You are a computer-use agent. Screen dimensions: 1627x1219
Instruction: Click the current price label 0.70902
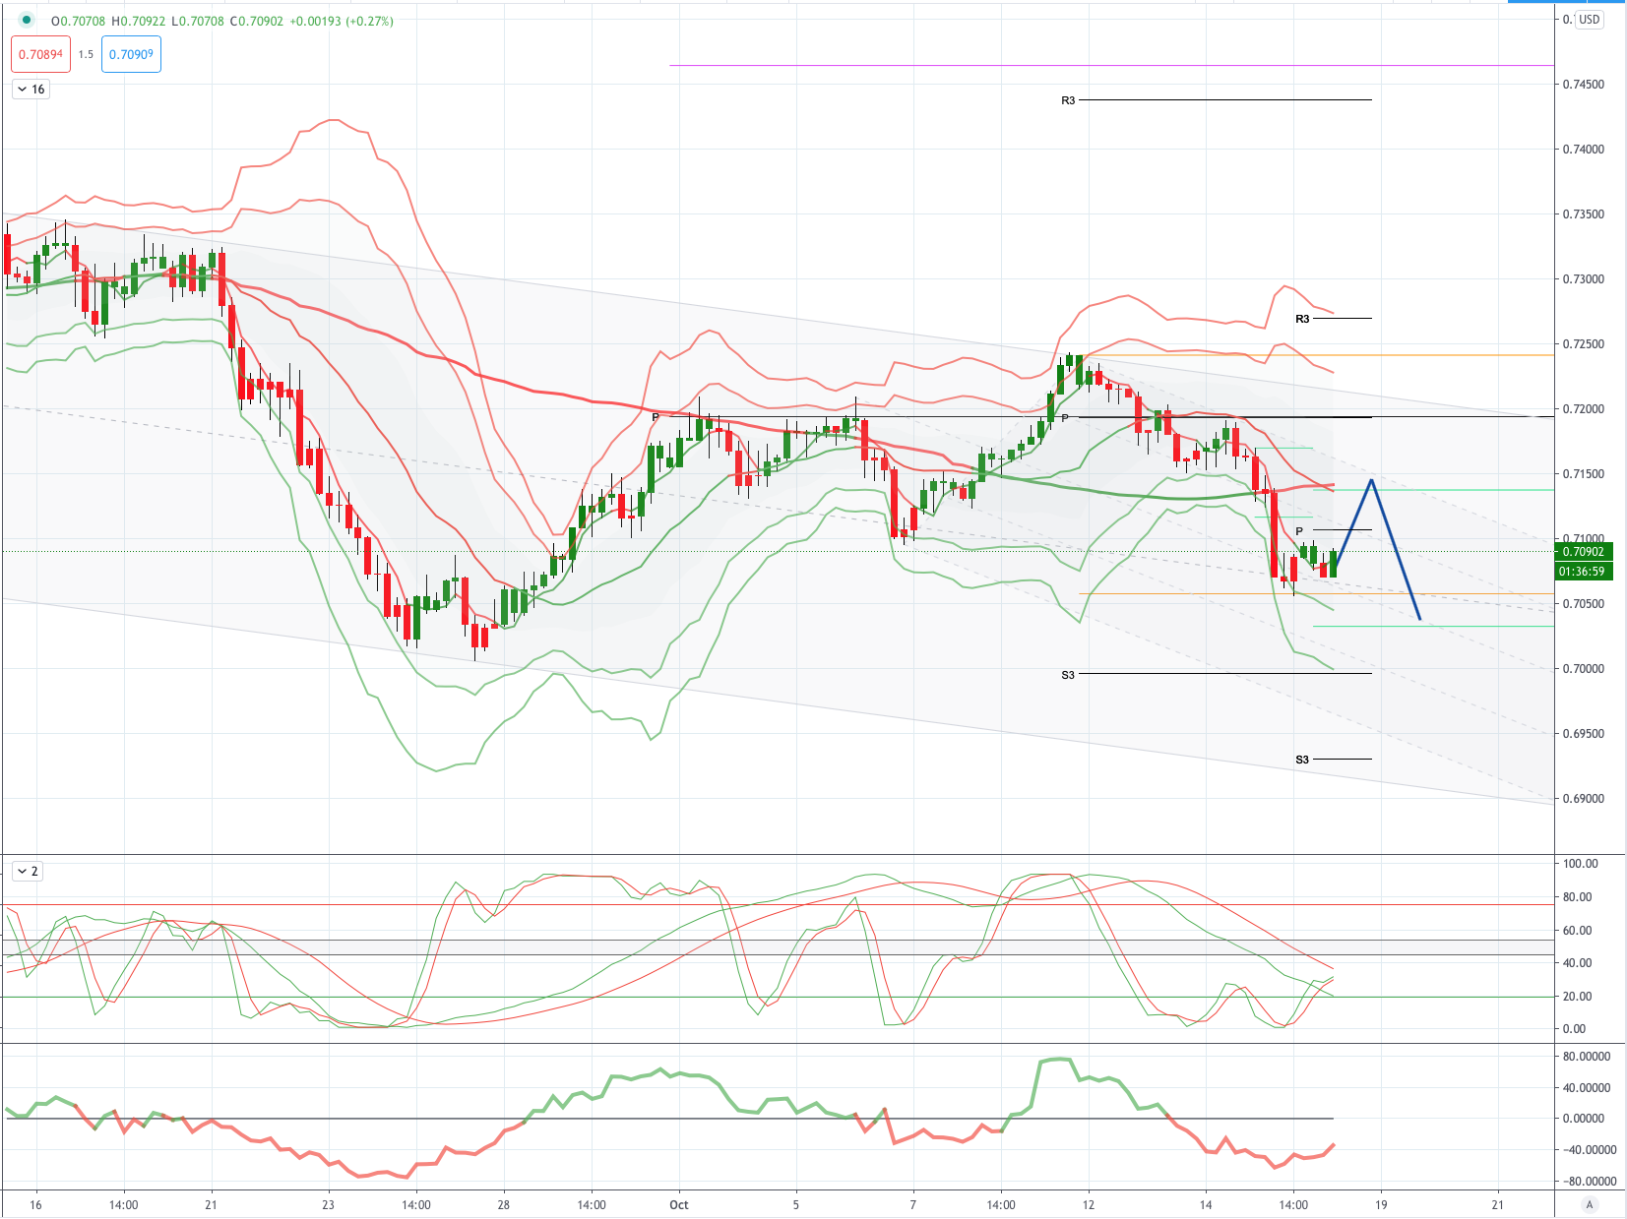click(1583, 552)
